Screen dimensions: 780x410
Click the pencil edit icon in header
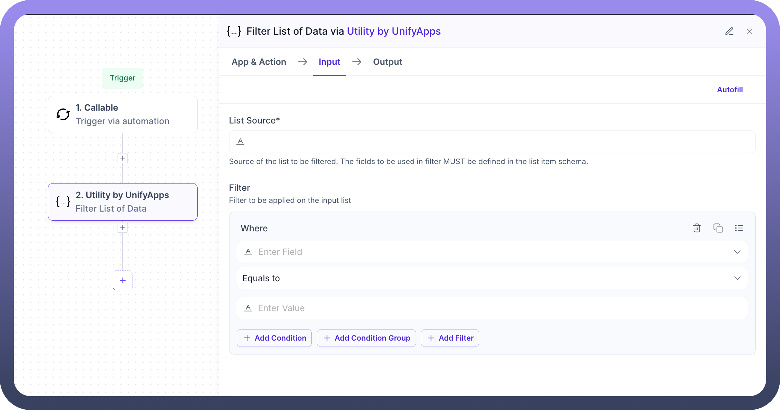tap(729, 31)
